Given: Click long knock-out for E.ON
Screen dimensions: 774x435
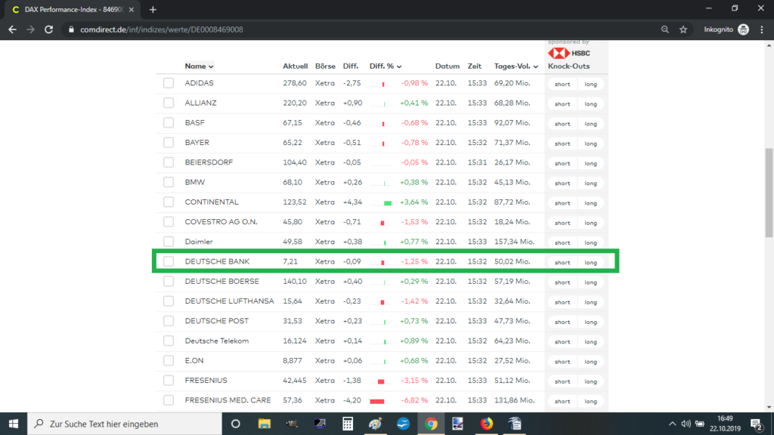Looking at the screenshot, I should (590, 362).
